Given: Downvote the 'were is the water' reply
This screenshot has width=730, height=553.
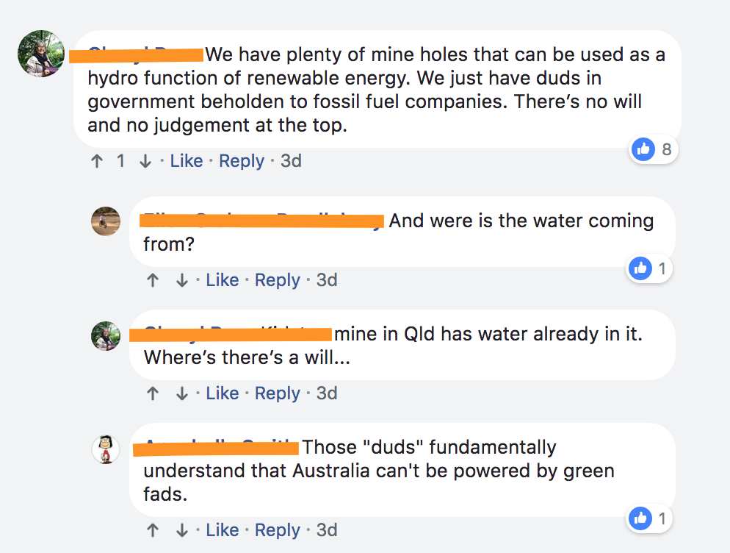Looking at the screenshot, I should pos(181,280).
